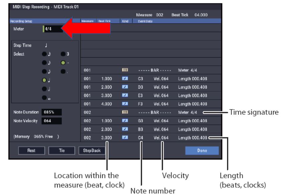The height and width of the screenshot is (195, 282).
Task: Click the Meter 4/4 field
Action: pyautogui.click(x=53, y=29)
